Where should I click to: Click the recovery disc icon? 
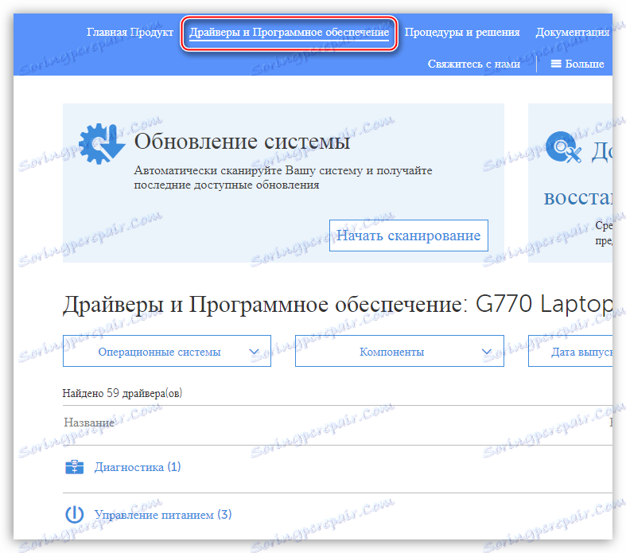(x=563, y=147)
